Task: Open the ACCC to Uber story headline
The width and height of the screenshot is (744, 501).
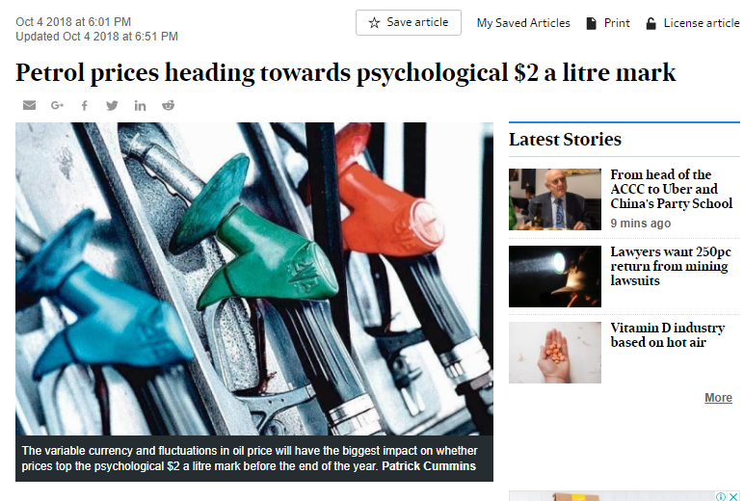Action: pos(671,190)
